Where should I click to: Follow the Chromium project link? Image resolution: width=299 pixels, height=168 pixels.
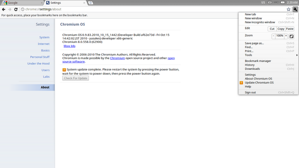point(117,58)
